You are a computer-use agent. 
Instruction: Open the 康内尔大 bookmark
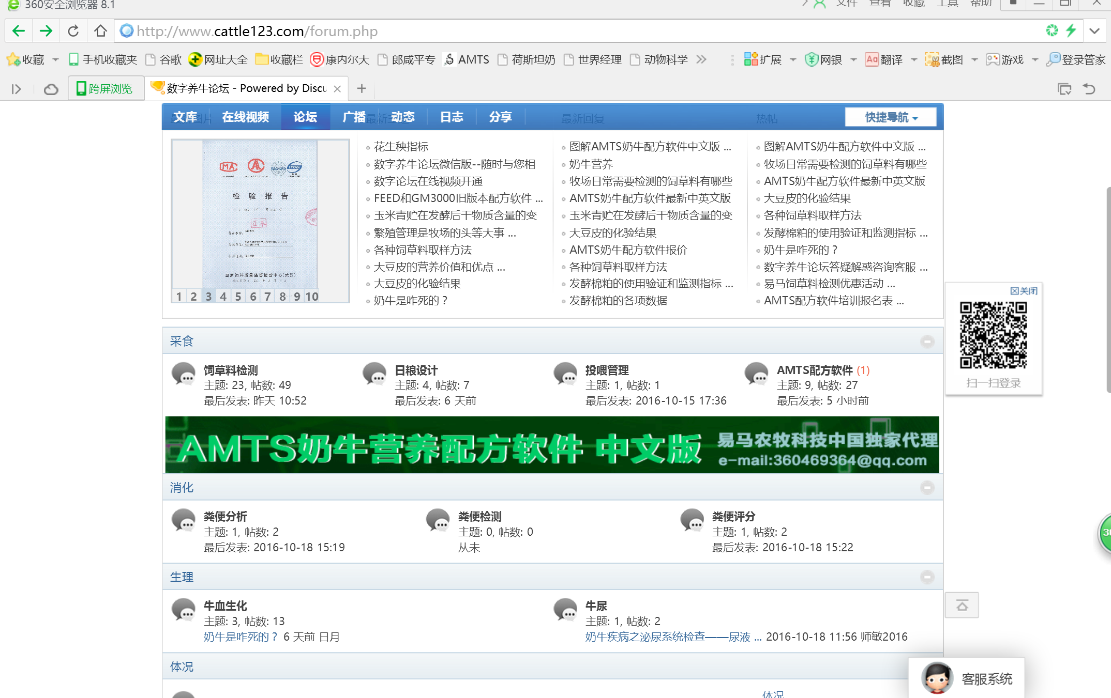click(340, 59)
